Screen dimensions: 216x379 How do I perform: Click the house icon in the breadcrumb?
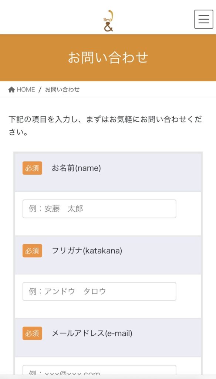(x=11, y=90)
